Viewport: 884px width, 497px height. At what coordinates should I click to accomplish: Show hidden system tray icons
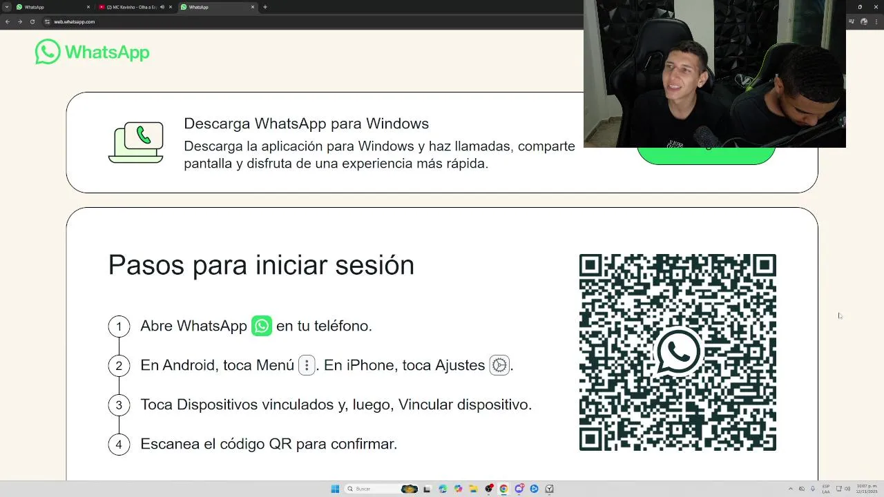pyautogui.click(x=791, y=489)
